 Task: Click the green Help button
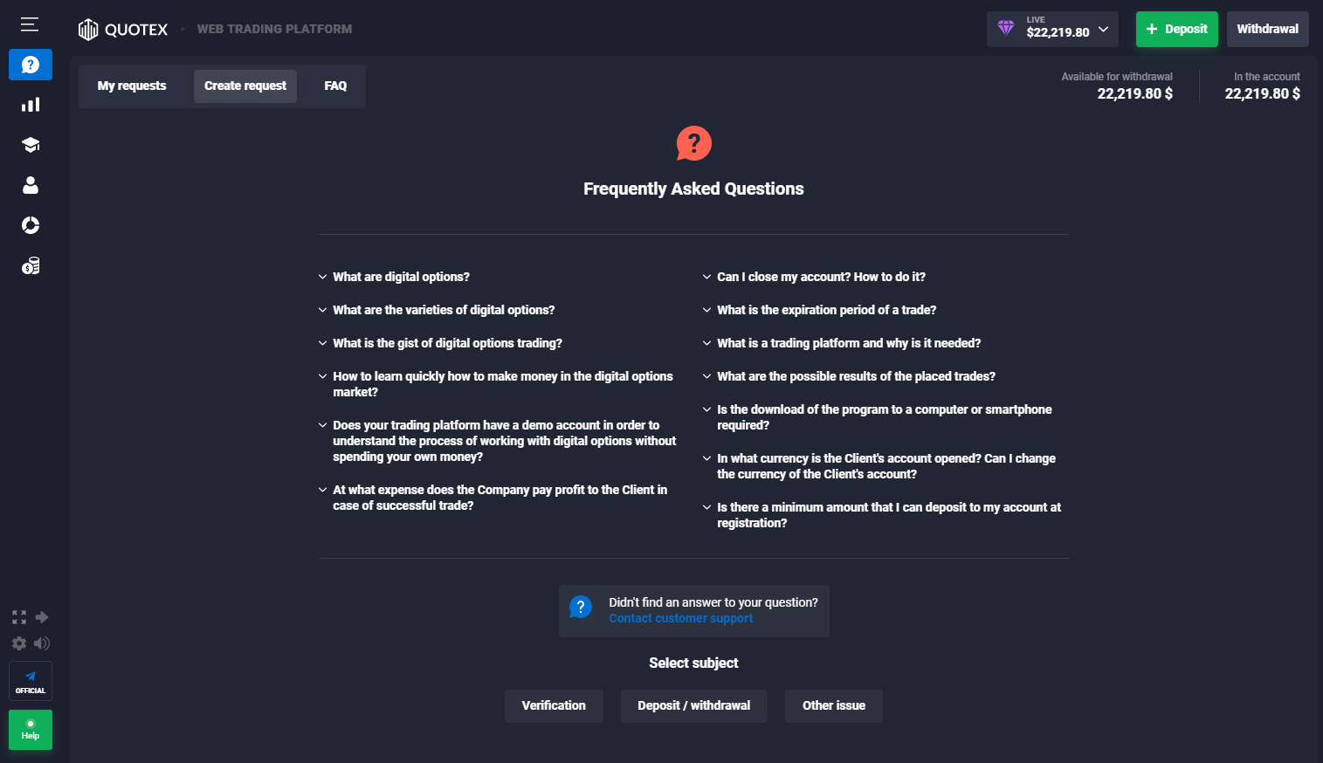coord(31,730)
